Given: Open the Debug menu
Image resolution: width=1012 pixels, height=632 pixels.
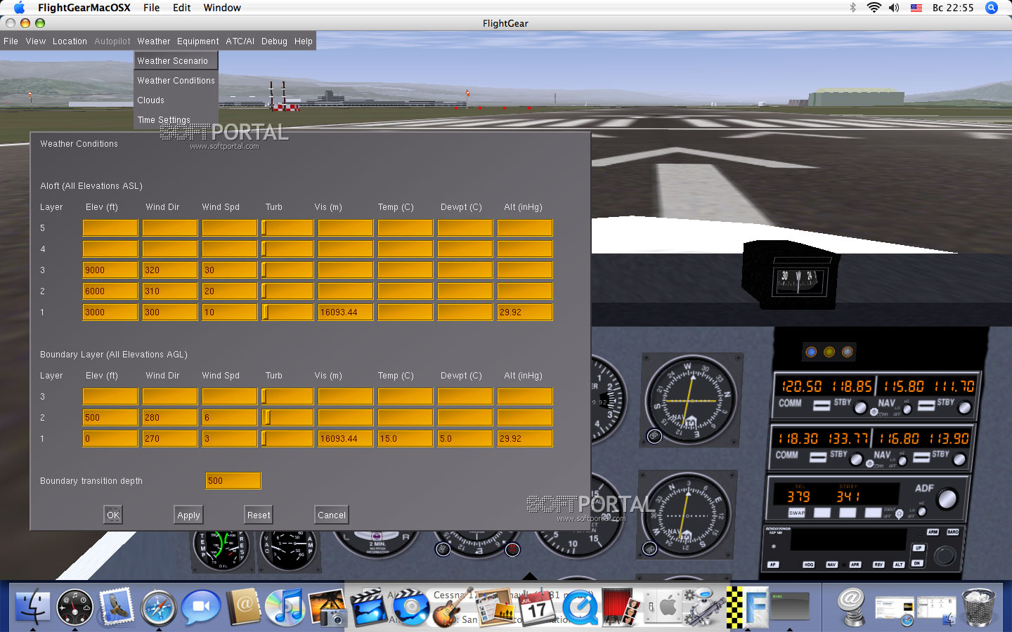Looking at the screenshot, I should click(274, 41).
